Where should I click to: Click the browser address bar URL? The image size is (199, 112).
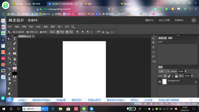(x=57, y=9)
